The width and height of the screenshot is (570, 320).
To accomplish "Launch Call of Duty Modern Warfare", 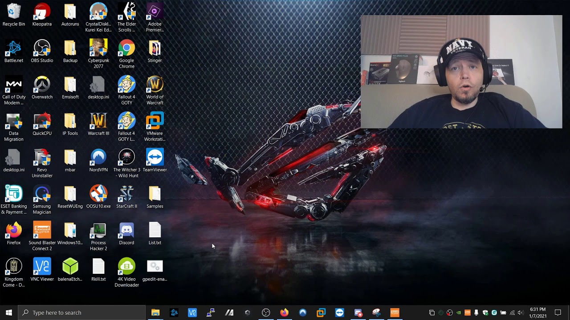I will click(x=14, y=91).
